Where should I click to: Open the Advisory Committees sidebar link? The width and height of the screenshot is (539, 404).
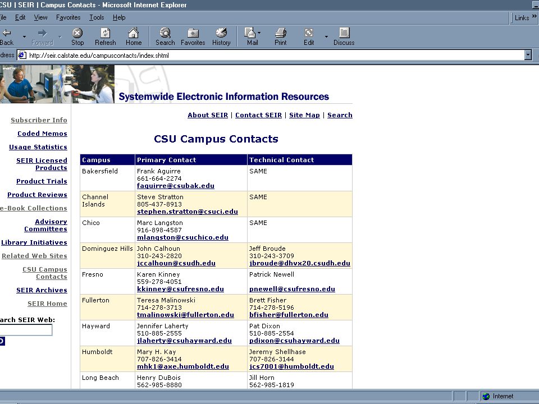point(45,225)
